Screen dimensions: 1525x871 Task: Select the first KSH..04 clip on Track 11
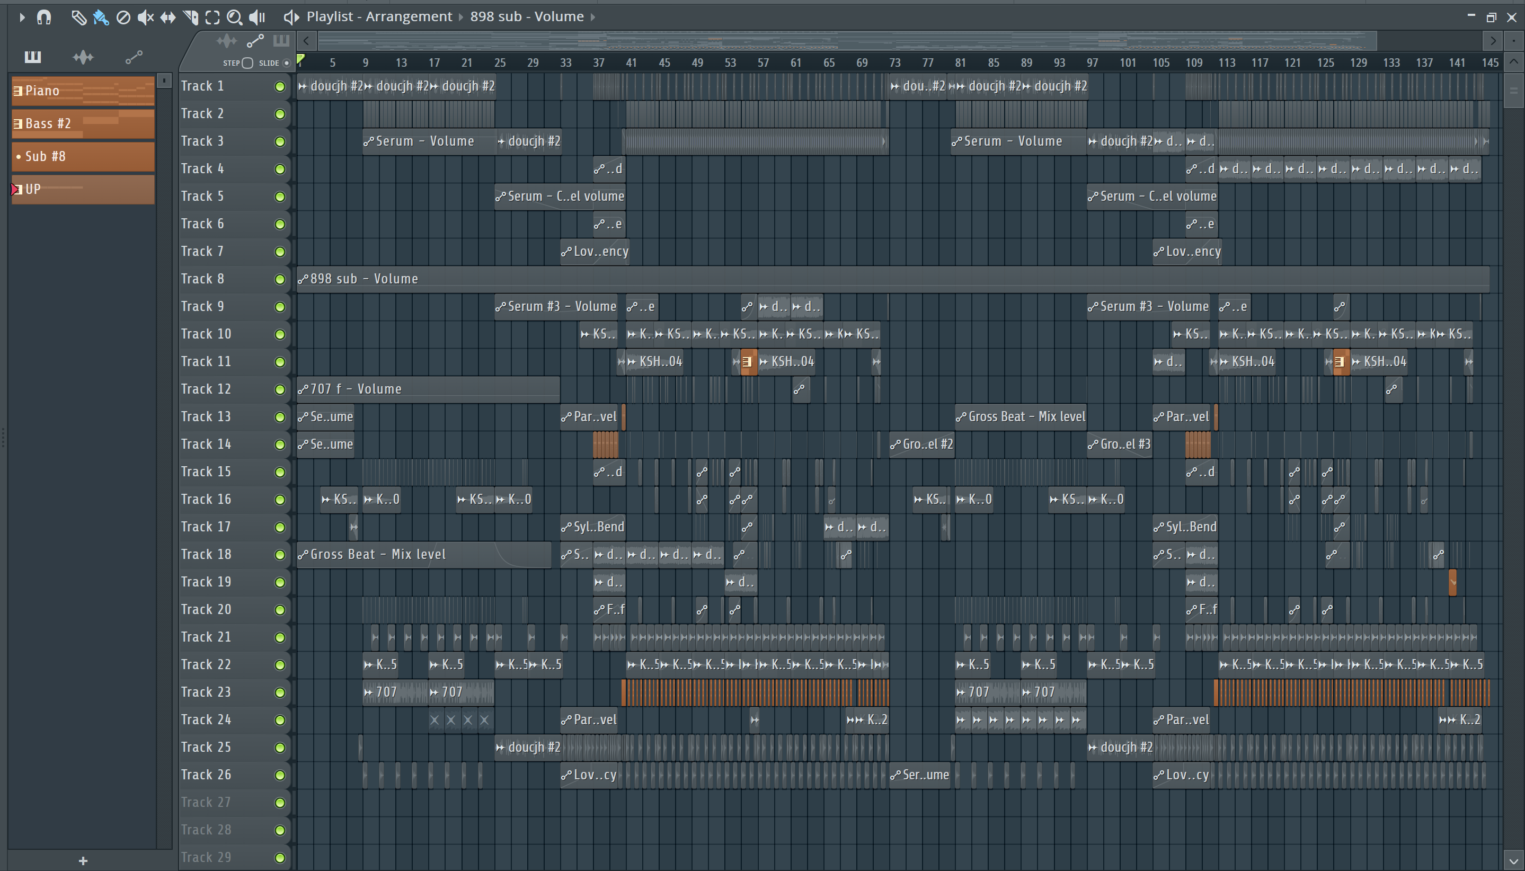pos(654,361)
